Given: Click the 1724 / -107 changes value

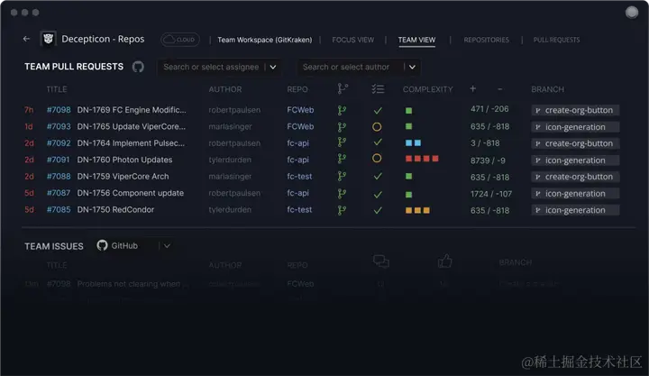Looking at the screenshot, I should click(x=491, y=194).
